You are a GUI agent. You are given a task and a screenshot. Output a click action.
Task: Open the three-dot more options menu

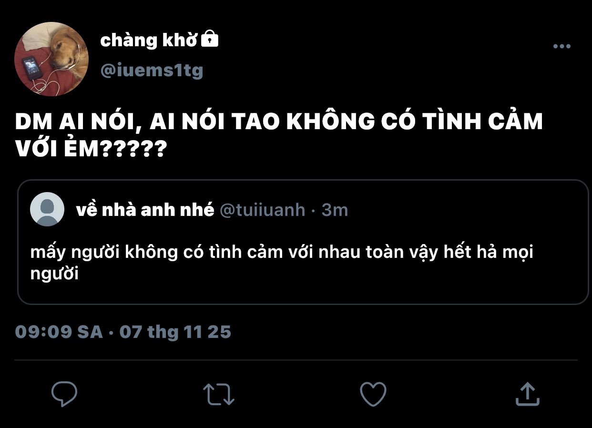pyautogui.click(x=561, y=46)
